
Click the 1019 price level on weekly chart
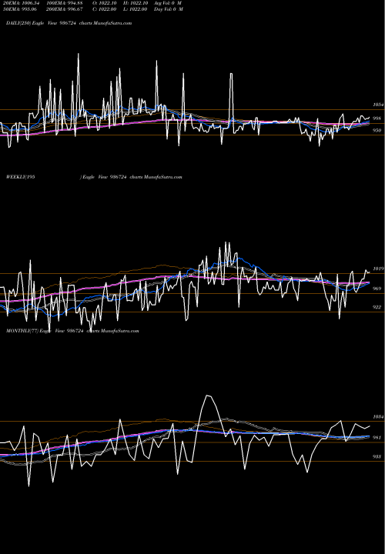click(378, 269)
